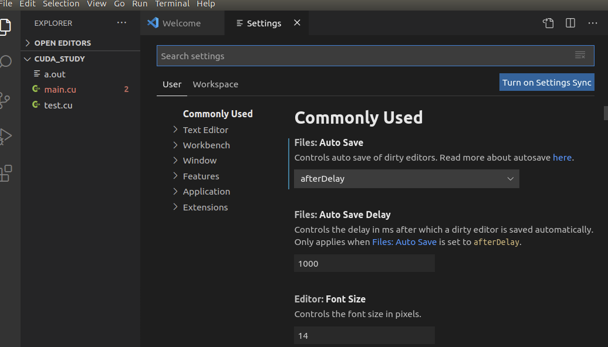The width and height of the screenshot is (608, 347).
Task: Switch to the Workspace settings tab
Action: pos(215,84)
